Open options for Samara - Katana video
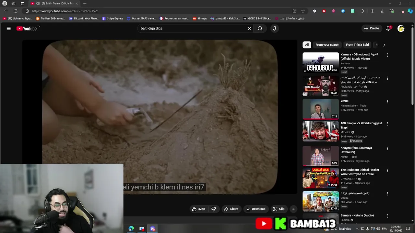This screenshot has width=415, height=233. (x=387, y=216)
